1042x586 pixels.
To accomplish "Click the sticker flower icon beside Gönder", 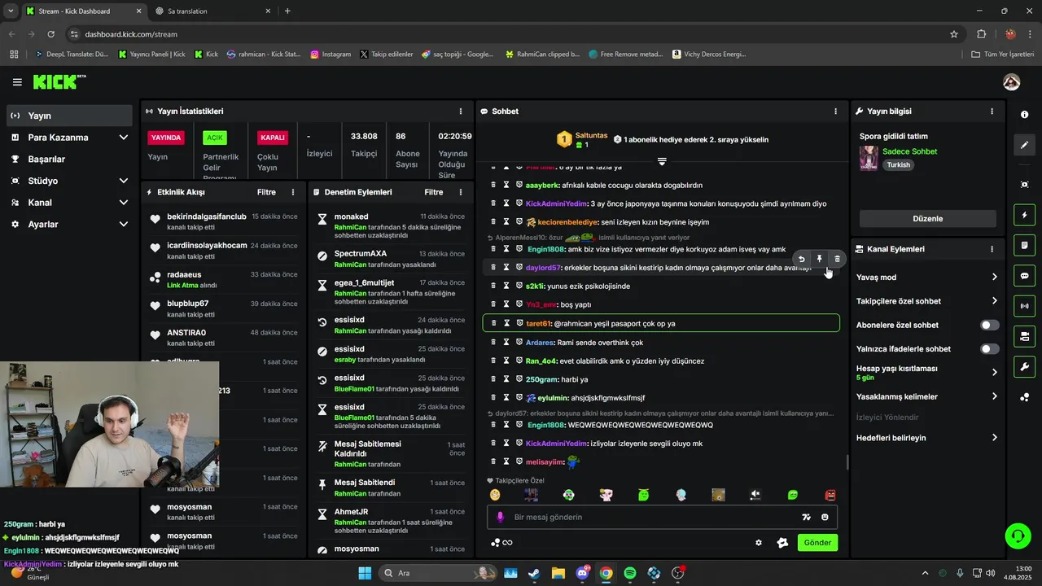I will [x=782, y=543].
